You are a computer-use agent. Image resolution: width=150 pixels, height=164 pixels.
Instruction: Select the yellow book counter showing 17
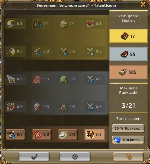(129, 36)
